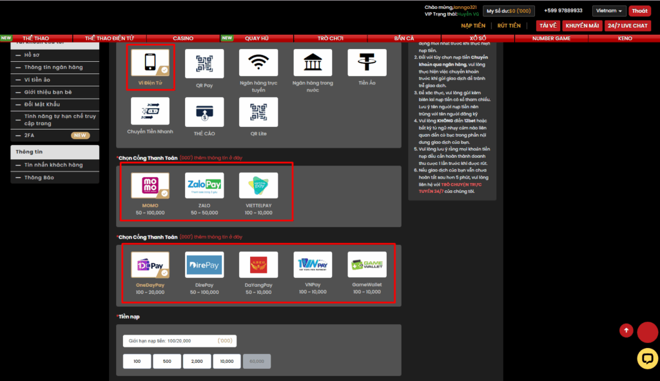Open the chat bubble widget
Viewport: 660px width, 381px height.
click(x=647, y=358)
